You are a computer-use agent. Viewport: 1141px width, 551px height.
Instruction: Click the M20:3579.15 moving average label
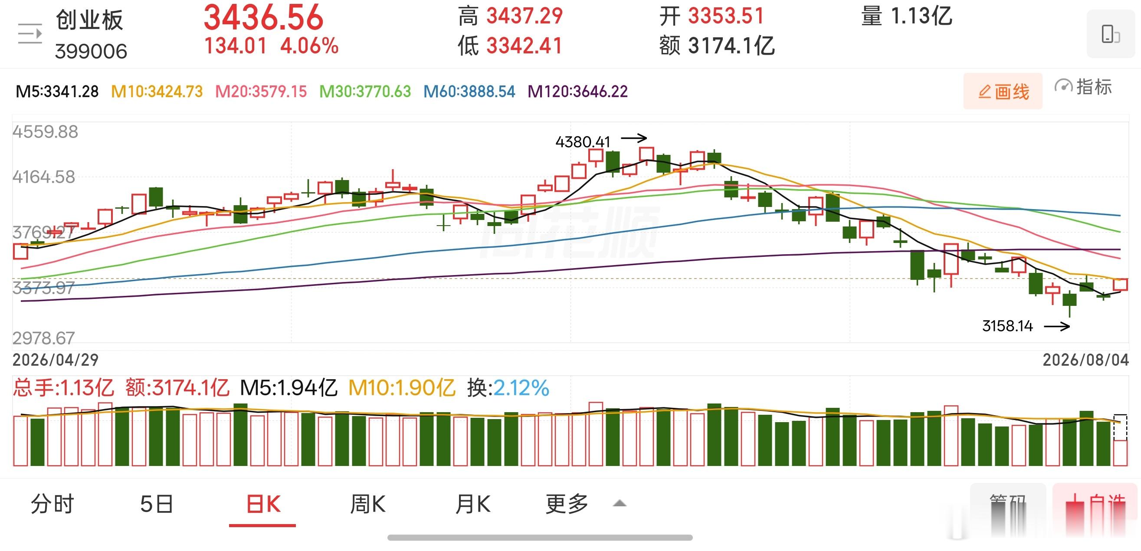pyautogui.click(x=261, y=92)
